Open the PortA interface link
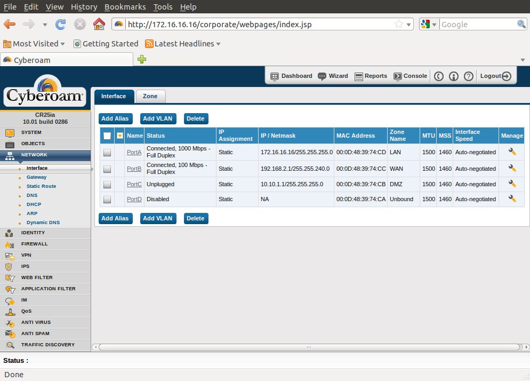This screenshot has width=530, height=381. 134,152
